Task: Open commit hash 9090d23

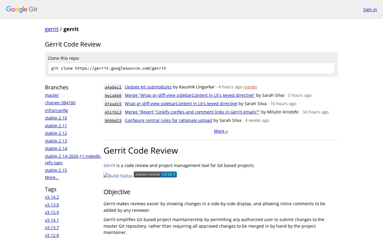Action: click(113, 120)
